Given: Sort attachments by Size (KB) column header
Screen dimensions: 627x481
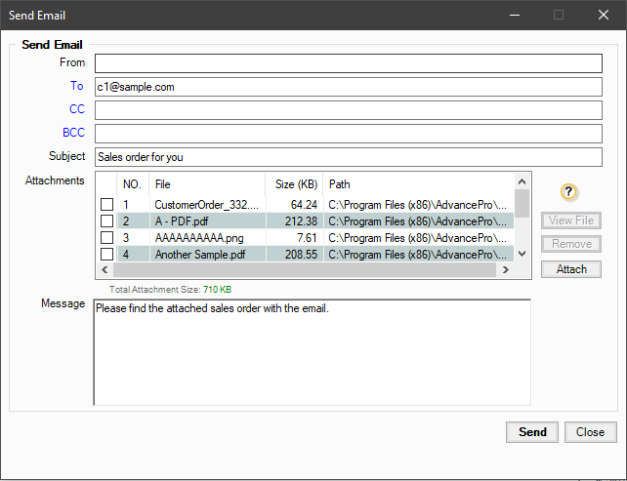Looking at the screenshot, I should coord(295,183).
